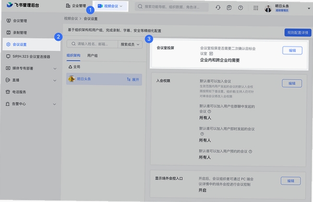Click the 明日头条 user avatar
Image resolution: width=313 pixels, height=202 pixels.
tap(268, 8)
